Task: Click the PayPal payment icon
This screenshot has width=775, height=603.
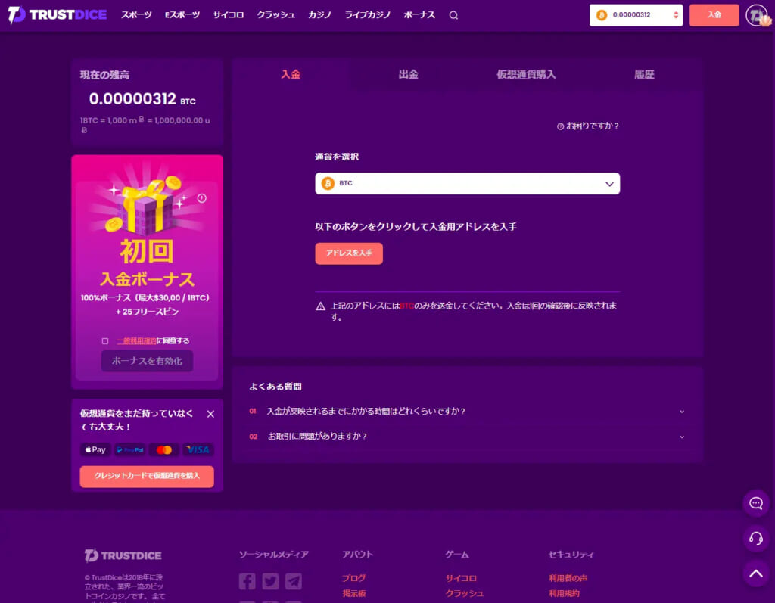Action: pos(130,449)
